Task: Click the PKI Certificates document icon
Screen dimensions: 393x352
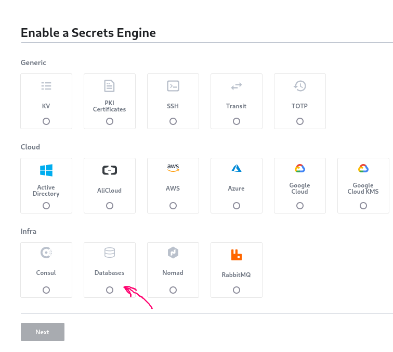Action: tap(109, 86)
